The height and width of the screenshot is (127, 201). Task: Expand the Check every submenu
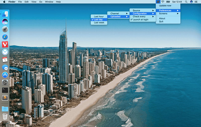click(143, 16)
